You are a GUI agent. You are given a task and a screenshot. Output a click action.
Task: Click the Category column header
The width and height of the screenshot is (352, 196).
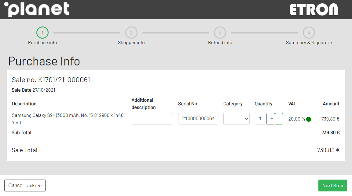233,104
